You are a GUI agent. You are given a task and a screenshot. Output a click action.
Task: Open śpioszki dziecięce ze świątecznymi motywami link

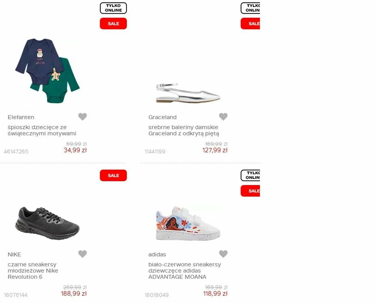click(42, 130)
